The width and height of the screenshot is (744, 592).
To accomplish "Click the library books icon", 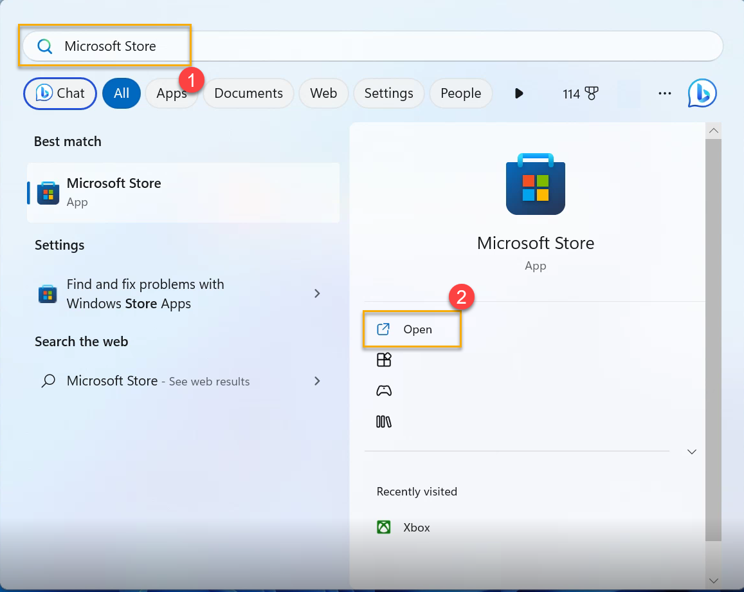I will coord(384,421).
